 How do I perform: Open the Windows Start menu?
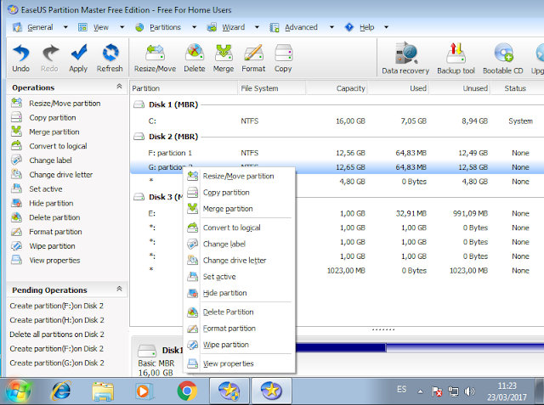tap(18, 391)
